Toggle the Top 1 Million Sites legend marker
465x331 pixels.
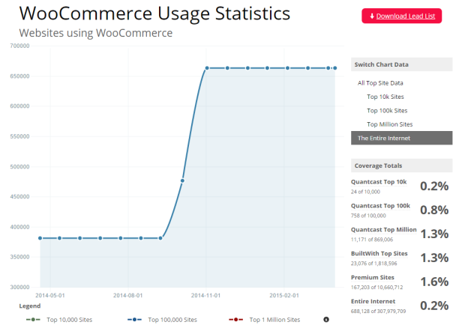pos(236,320)
